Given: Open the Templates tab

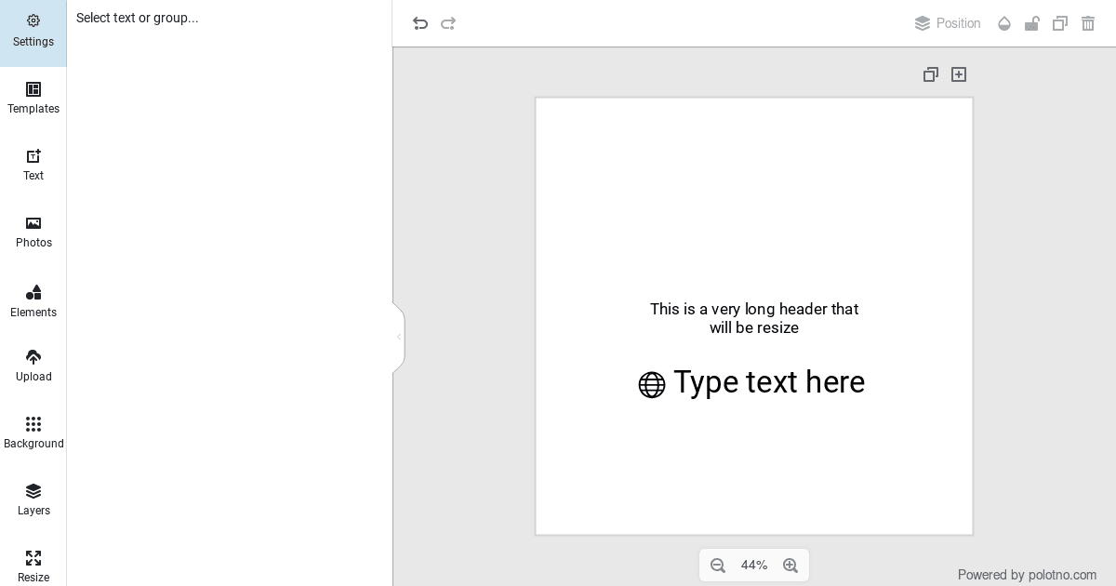Looking at the screenshot, I should pyautogui.click(x=33, y=98).
